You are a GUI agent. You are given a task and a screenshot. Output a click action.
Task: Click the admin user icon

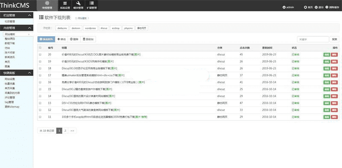(x=284, y=7)
